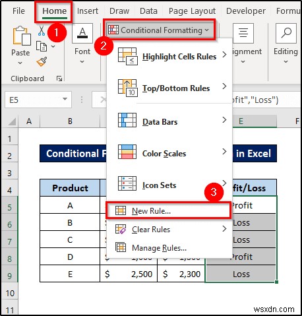Expand the Font group dropdown arrow
302x316 pixels.
82,62
